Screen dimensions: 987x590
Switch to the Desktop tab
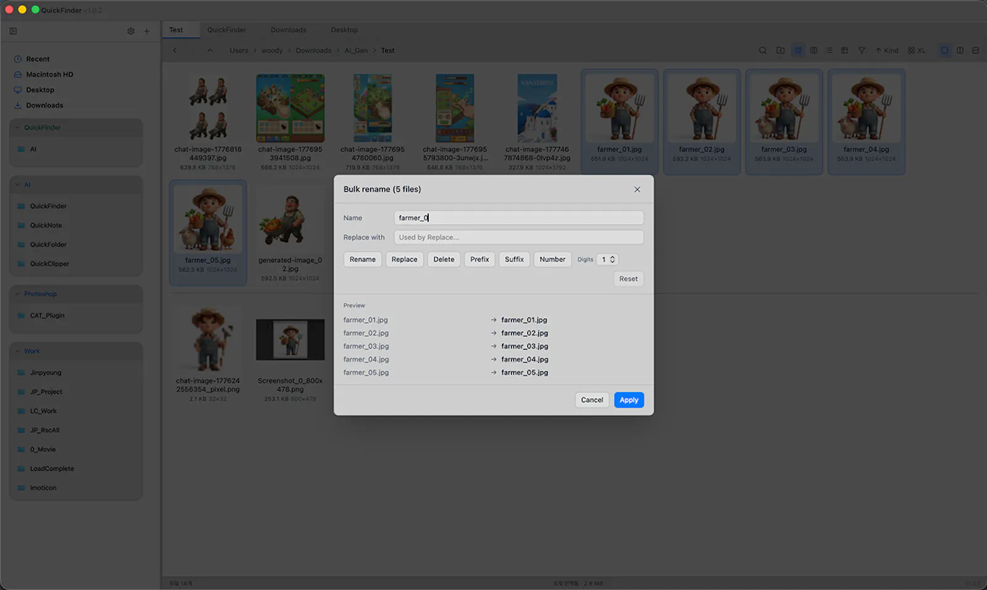point(344,30)
